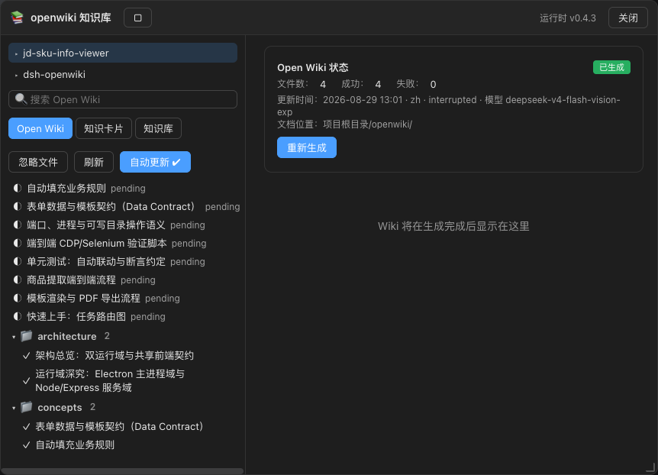Open concepts page 自动填充业务规则
Viewport: 658px width, 475px height.
(x=75, y=444)
